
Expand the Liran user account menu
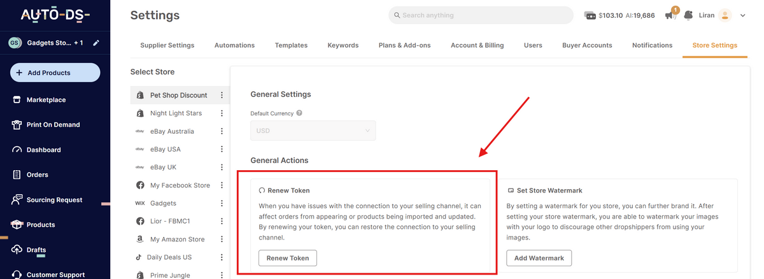coord(742,15)
